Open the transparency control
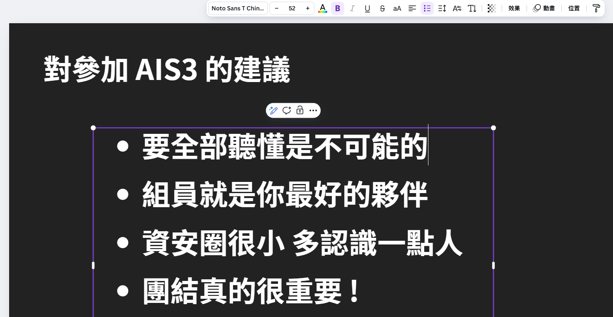Viewport: 613px width, 317px height. pos(492,8)
